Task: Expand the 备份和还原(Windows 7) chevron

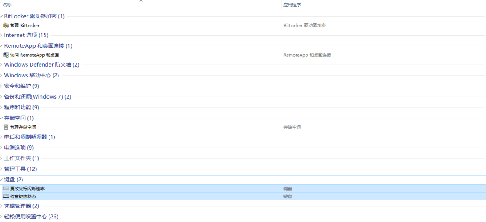Action: [x=1, y=97]
